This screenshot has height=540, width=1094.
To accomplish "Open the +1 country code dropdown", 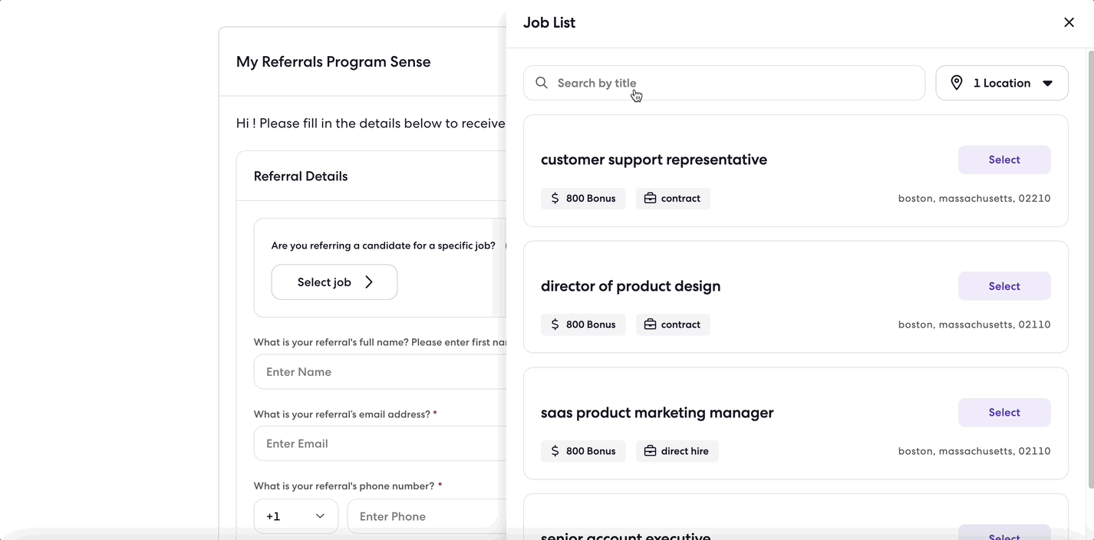I will pos(296,516).
